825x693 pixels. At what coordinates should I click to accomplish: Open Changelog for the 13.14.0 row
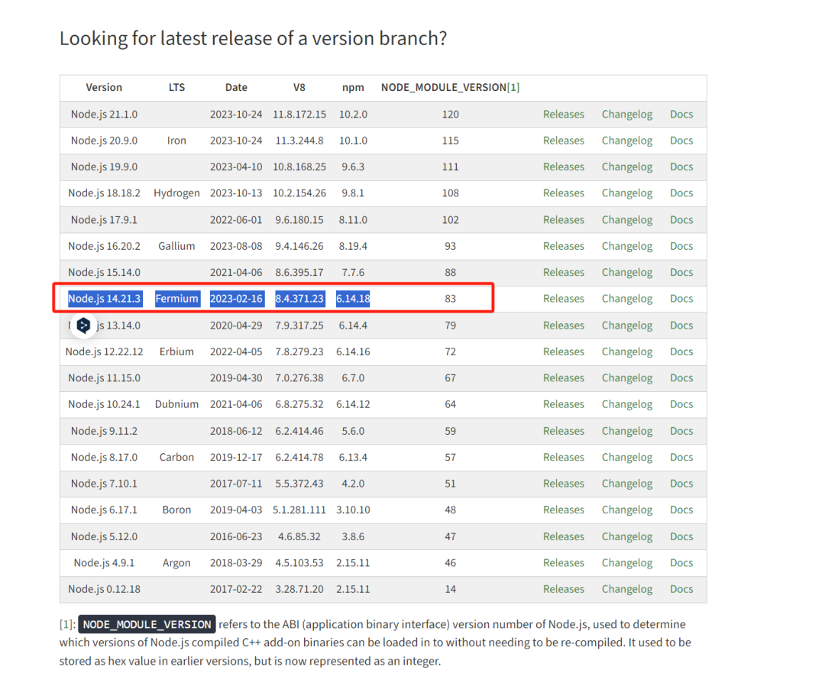coord(627,325)
